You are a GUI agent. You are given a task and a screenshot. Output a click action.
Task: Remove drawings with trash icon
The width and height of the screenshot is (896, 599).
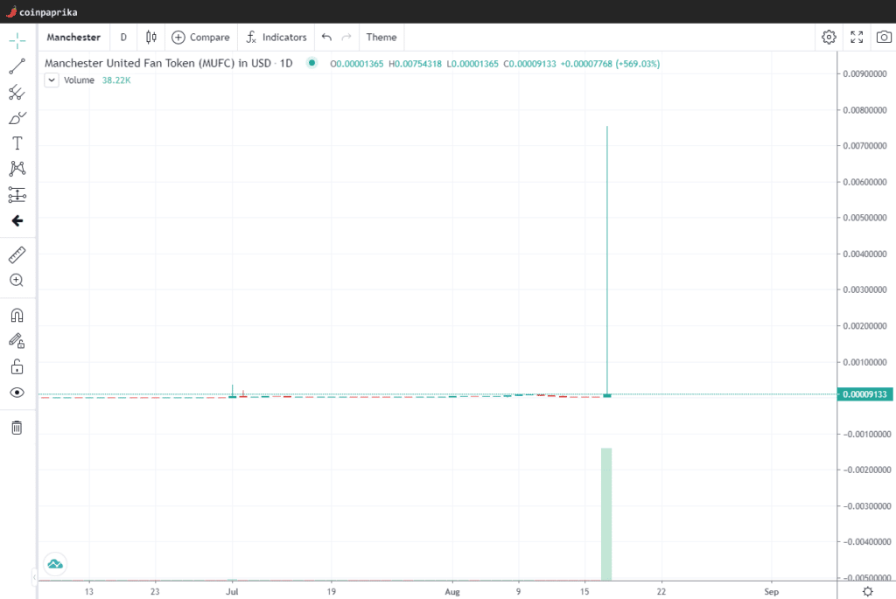pos(17,428)
